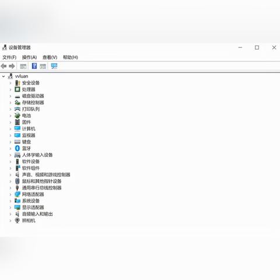The width and height of the screenshot is (280, 280).
Task: Open the 文件(F) menu
Action: (9, 57)
